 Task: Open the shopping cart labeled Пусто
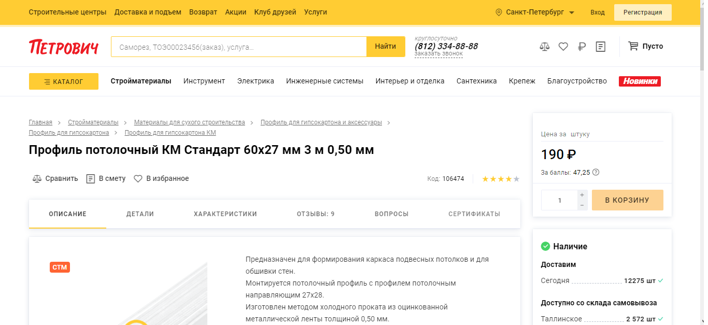(x=646, y=46)
